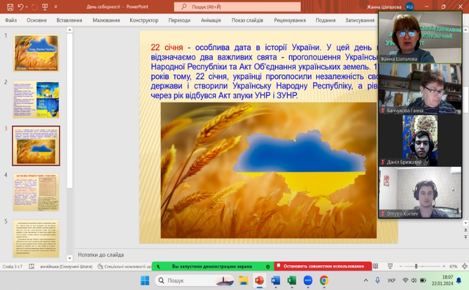Start Slide Show view icon in status bar
Screen dimensions: 469x290
click(390, 266)
